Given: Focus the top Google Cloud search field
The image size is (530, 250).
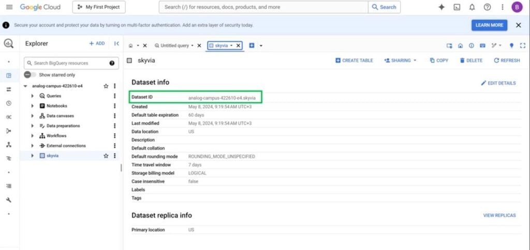Looking at the screenshot, I should click(263, 7).
